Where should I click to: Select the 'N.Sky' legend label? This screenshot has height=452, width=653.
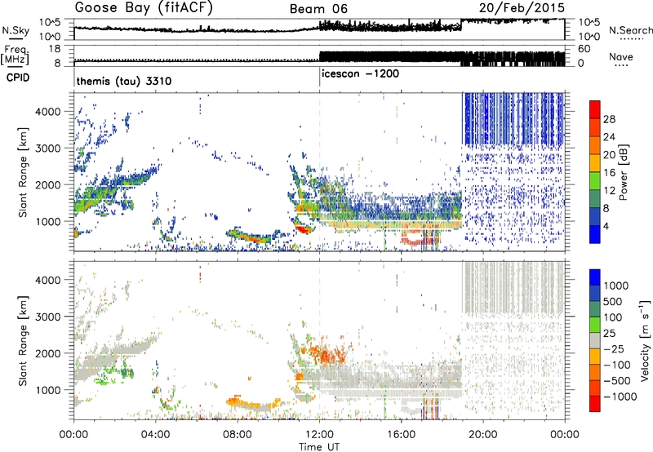point(16,30)
